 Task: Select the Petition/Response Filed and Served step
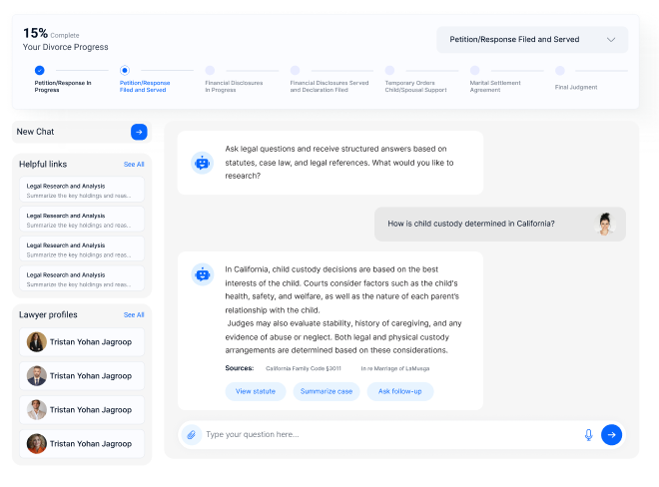[x=124, y=71]
